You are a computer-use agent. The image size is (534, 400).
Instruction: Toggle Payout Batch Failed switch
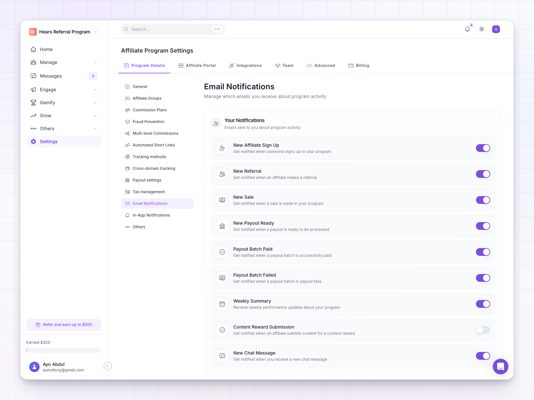tap(483, 278)
